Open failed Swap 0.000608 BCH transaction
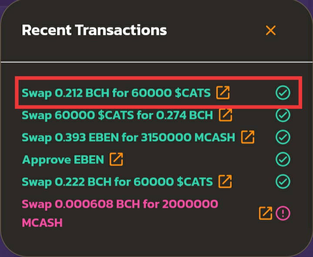This screenshot has width=313, height=257. coord(120,213)
